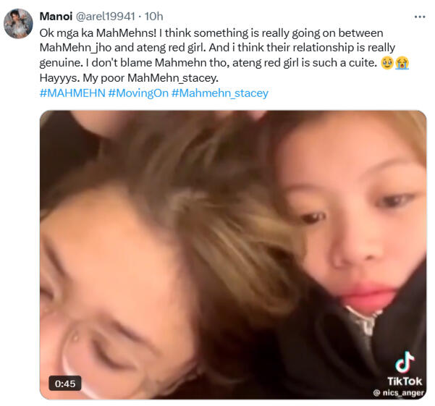Open the #Mahmehn_stacey hashtag
The height and width of the screenshot is (406, 435).
point(220,93)
